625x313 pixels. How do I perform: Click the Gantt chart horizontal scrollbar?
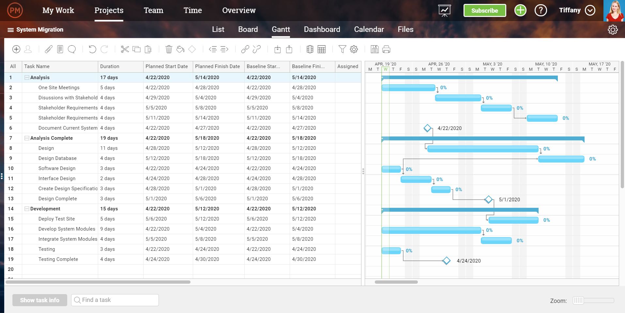(x=396, y=282)
